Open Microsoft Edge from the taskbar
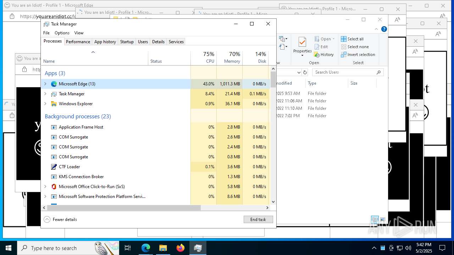Image resolution: width=454 pixels, height=255 pixels. tap(146, 248)
